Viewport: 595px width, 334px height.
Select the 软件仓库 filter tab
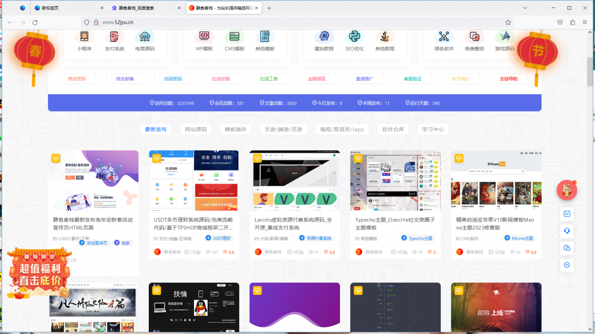coord(393,129)
